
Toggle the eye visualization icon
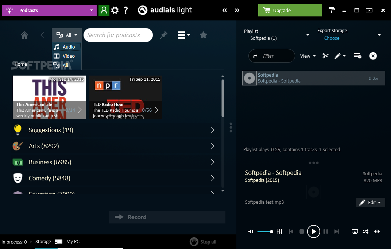377,231
